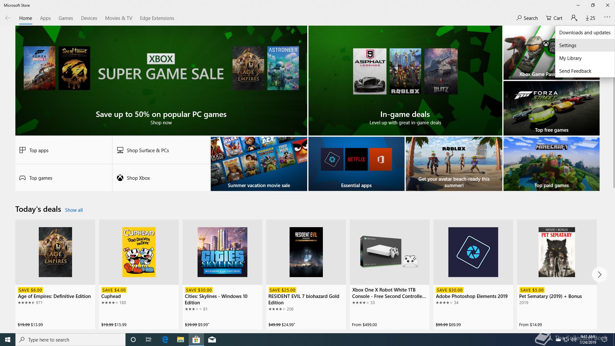
Task: Switch to the Edge Extensions tab
Action: tap(157, 18)
